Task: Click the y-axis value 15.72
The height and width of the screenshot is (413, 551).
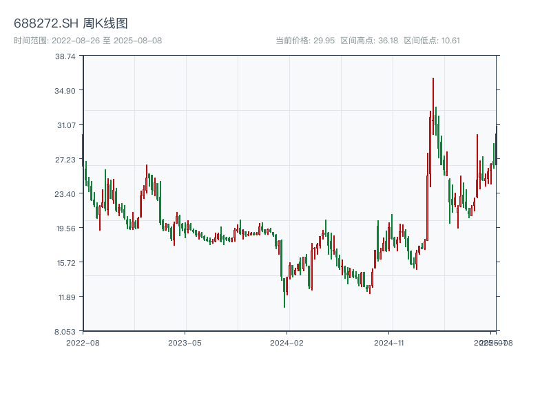Action: click(66, 264)
